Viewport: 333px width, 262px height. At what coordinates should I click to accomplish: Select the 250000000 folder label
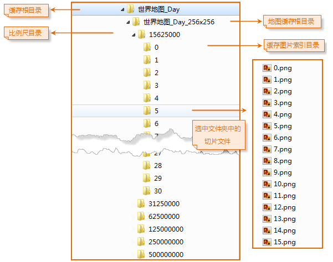(x=166, y=242)
